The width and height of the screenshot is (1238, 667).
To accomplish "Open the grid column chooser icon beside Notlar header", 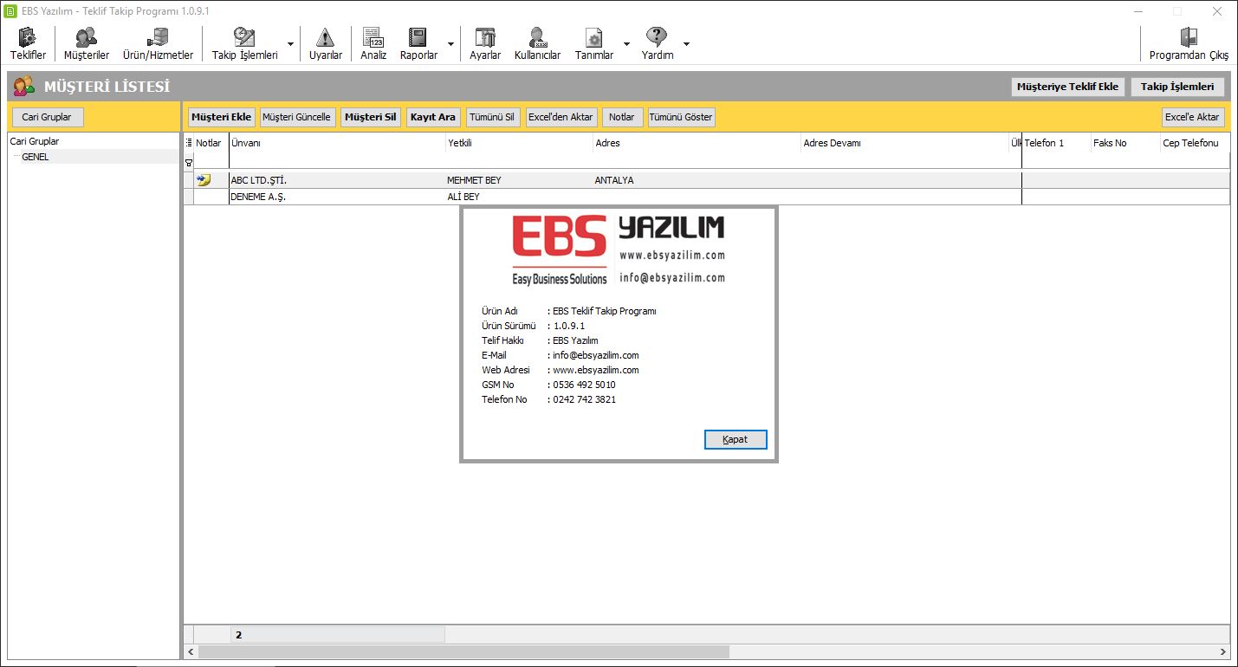I will tap(189, 143).
